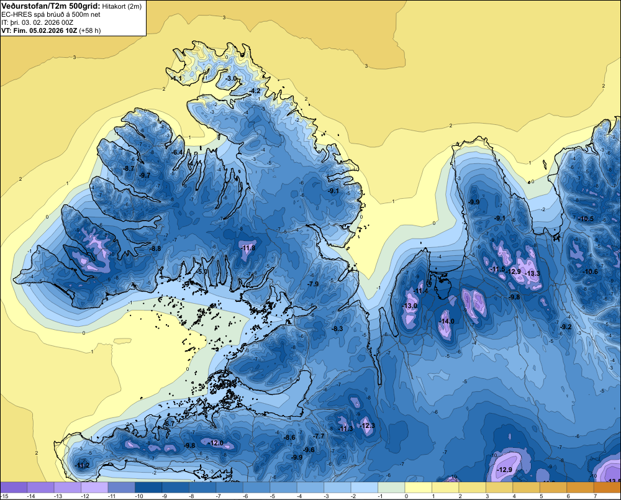Viewport: 621px width, 500px height.
Task: Select legend swatch between -4 and -3
Action: pyautogui.click(x=310, y=487)
